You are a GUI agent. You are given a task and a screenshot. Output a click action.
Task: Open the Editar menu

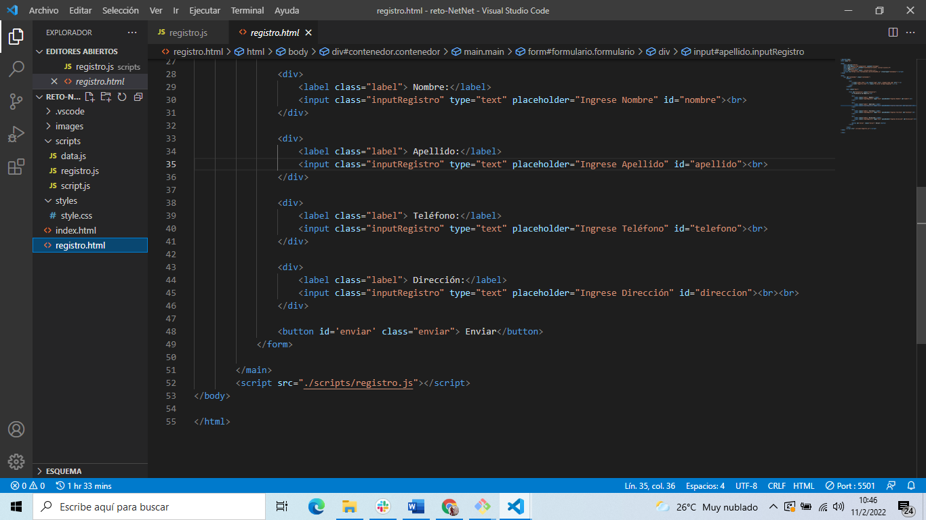point(80,10)
